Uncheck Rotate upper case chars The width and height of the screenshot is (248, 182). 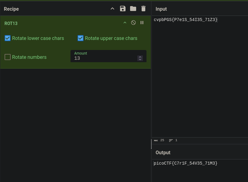[x=81, y=38]
